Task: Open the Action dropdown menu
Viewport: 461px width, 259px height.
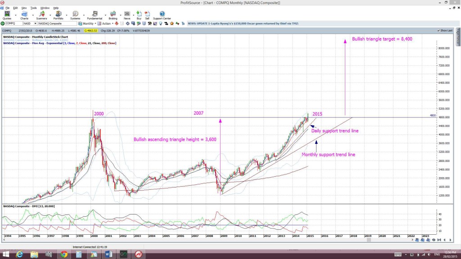Action: click(x=113, y=23)
